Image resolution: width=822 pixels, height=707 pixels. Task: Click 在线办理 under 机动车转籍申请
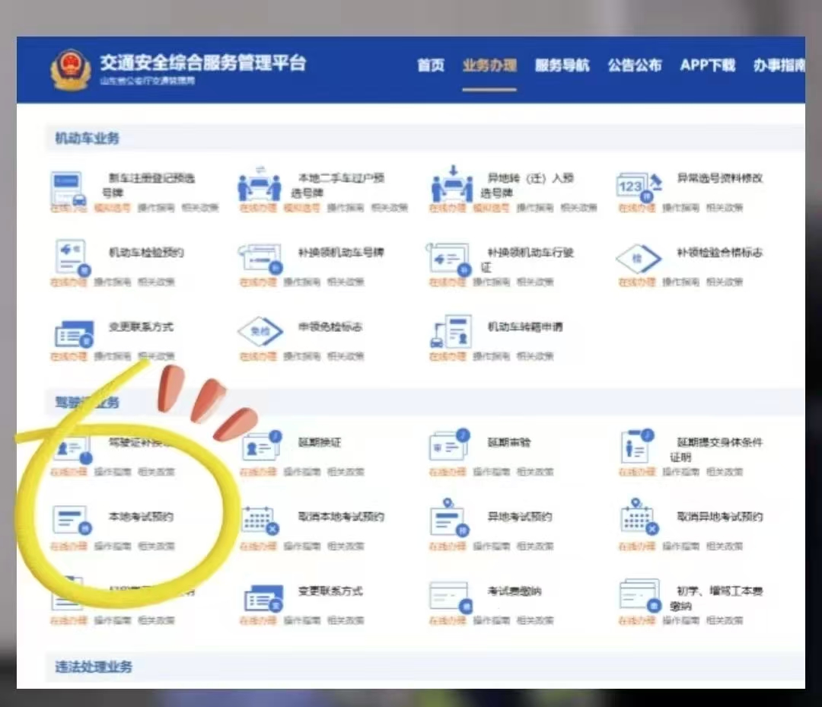448,356
